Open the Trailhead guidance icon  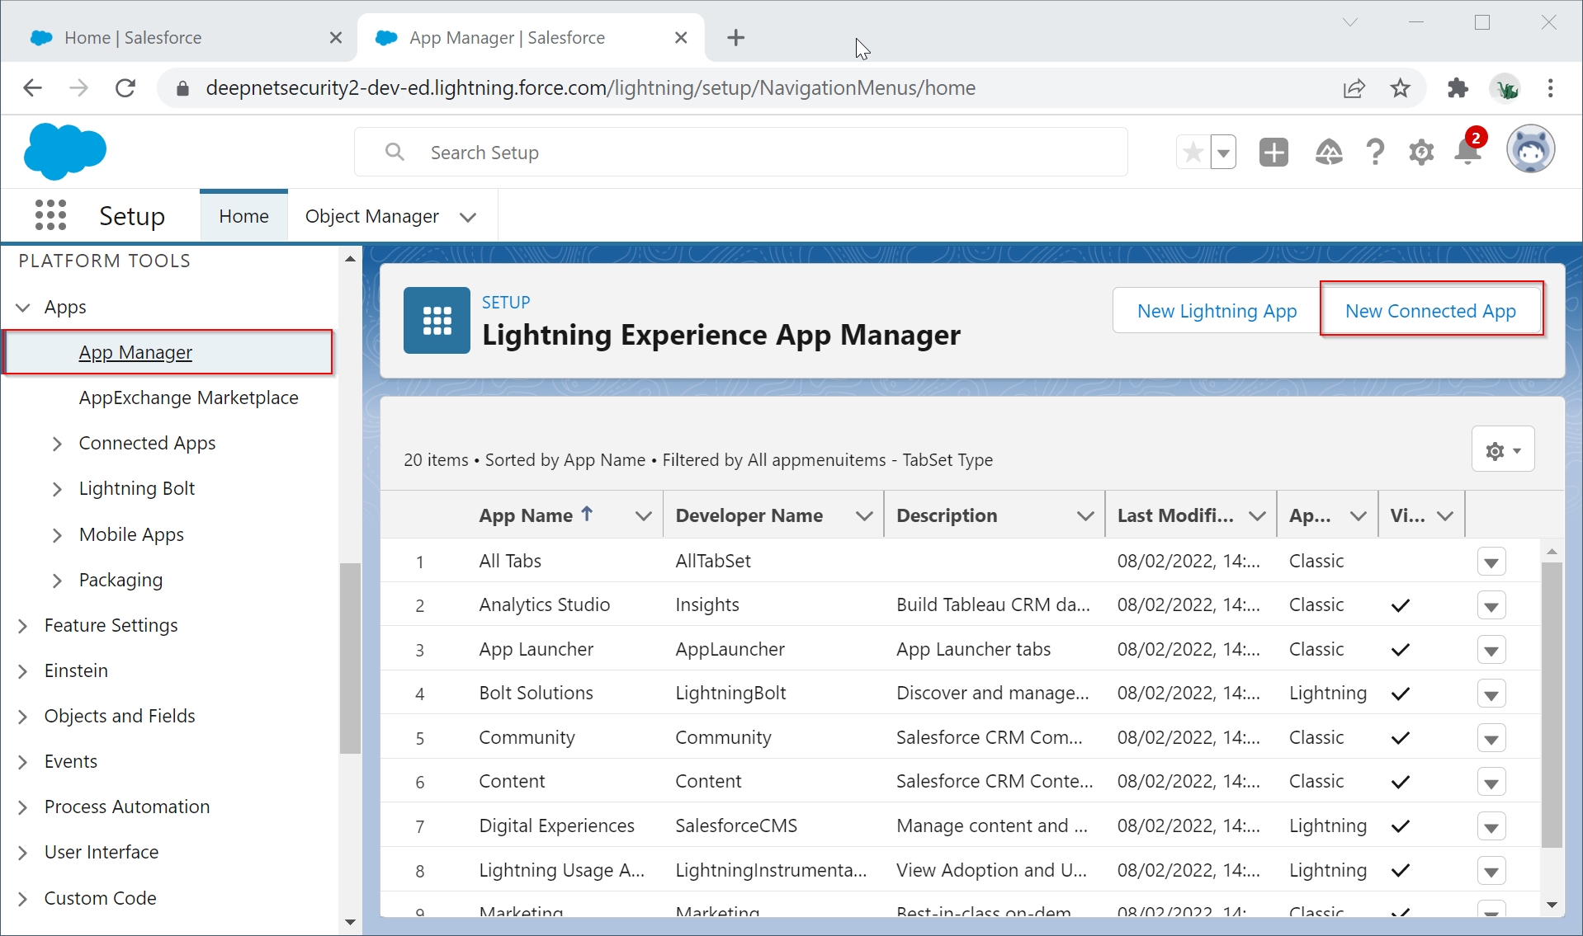coord(1328,153)
